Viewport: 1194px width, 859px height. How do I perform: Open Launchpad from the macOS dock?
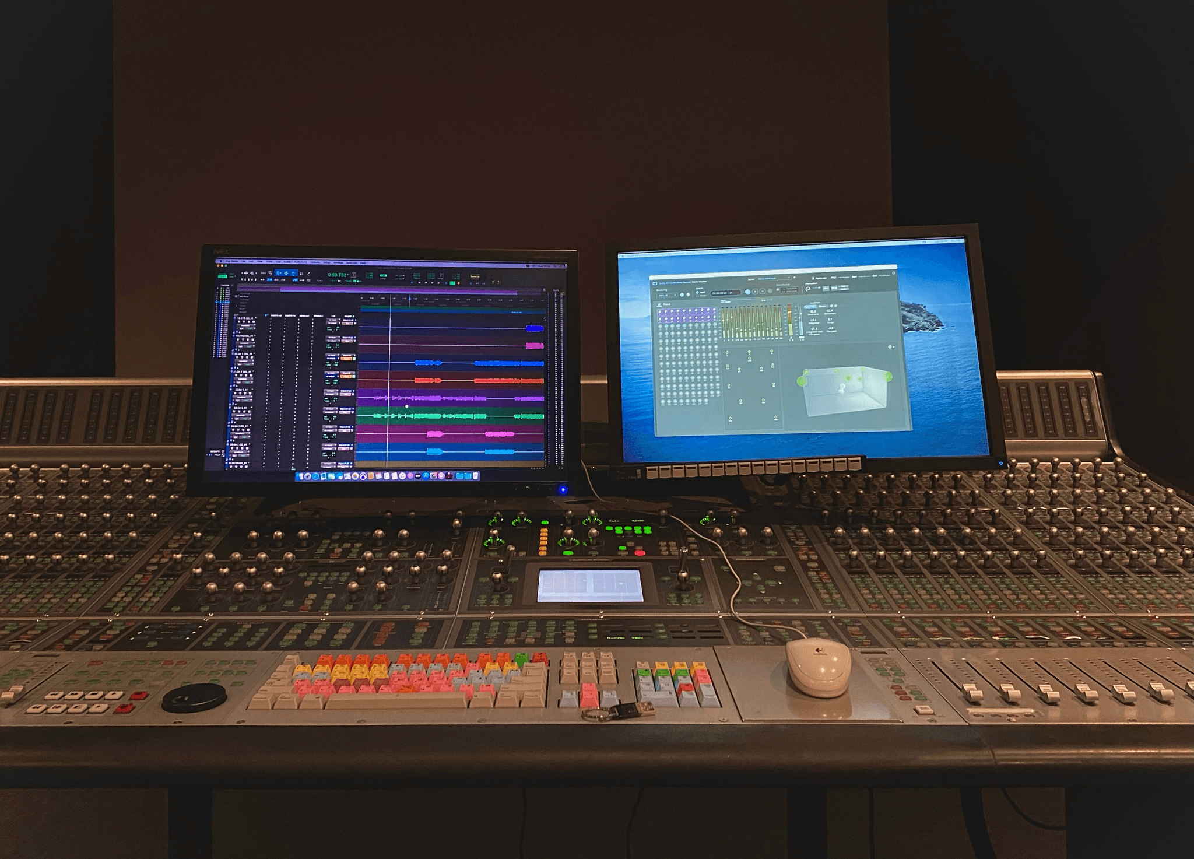tap(308, 476)
